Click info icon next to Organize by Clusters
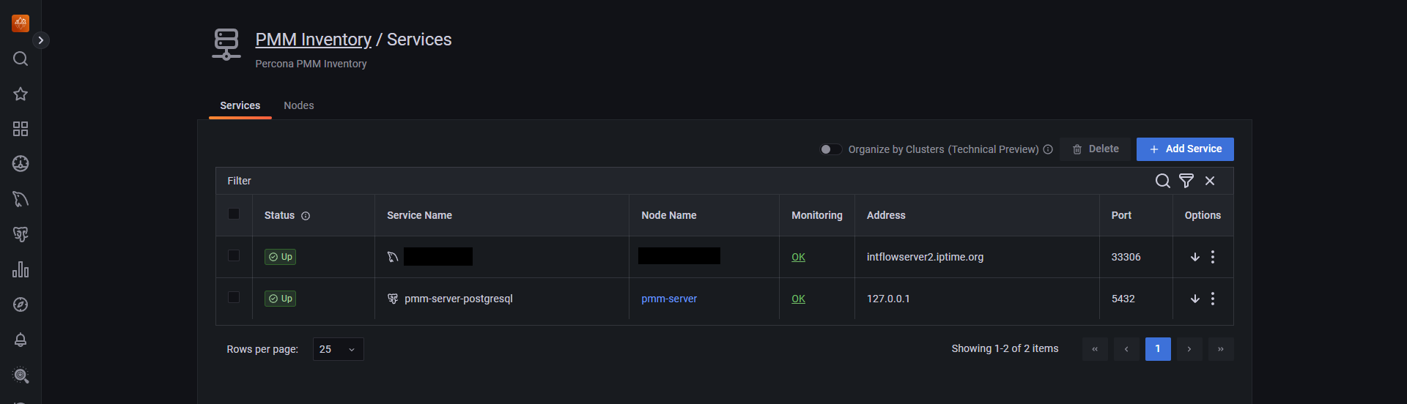The image size is (1407, 404). 1048,149
